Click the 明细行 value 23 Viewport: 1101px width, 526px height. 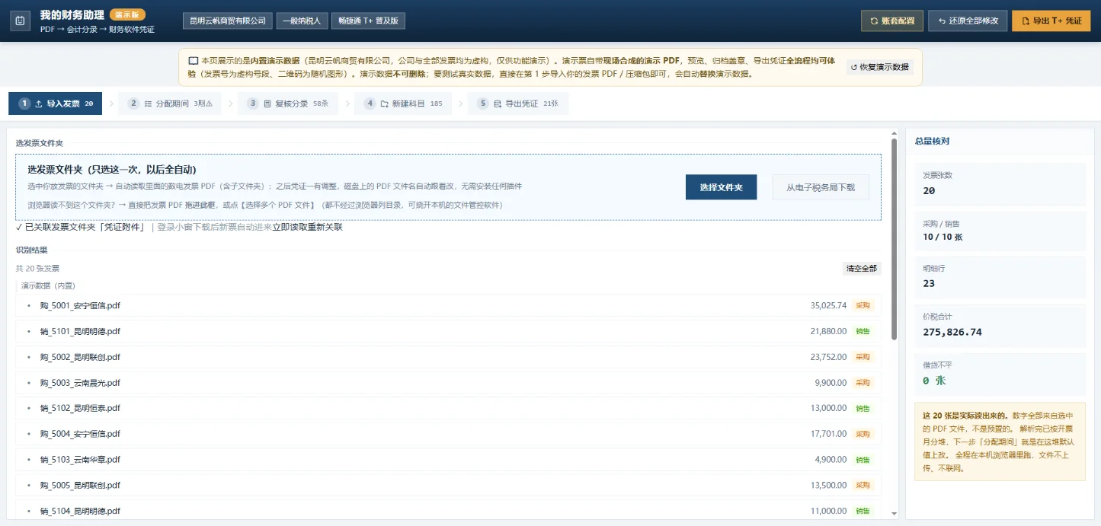click(x=929, y=283)
